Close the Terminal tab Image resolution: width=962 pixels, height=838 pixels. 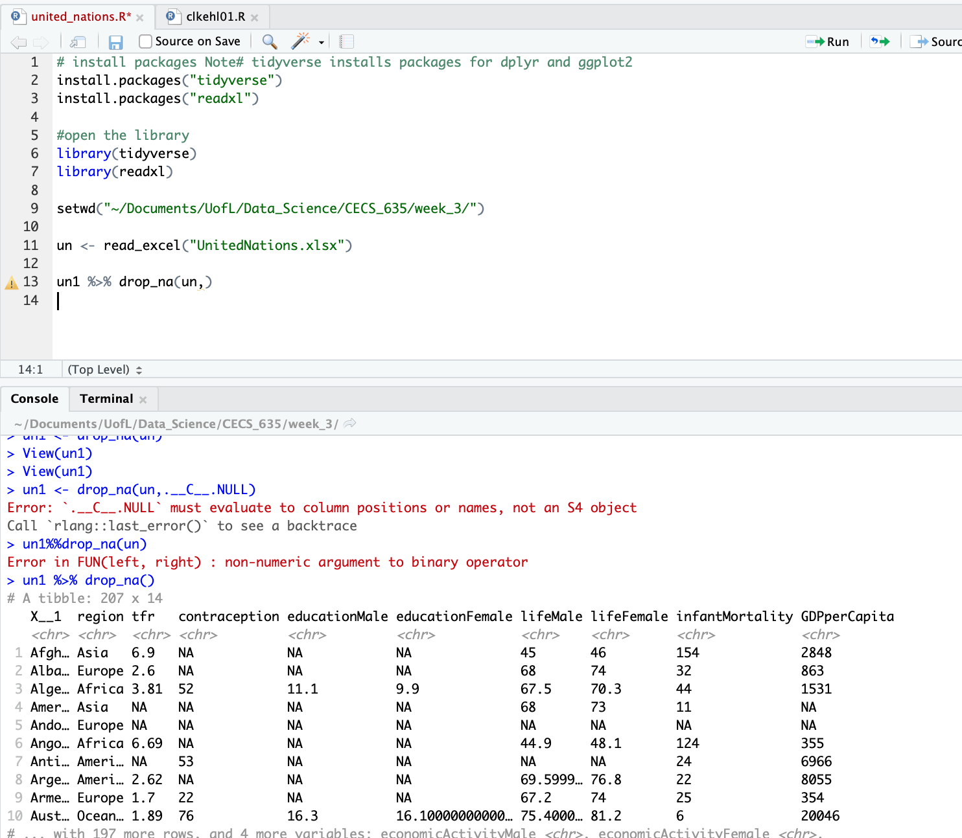tap(143, 400)
